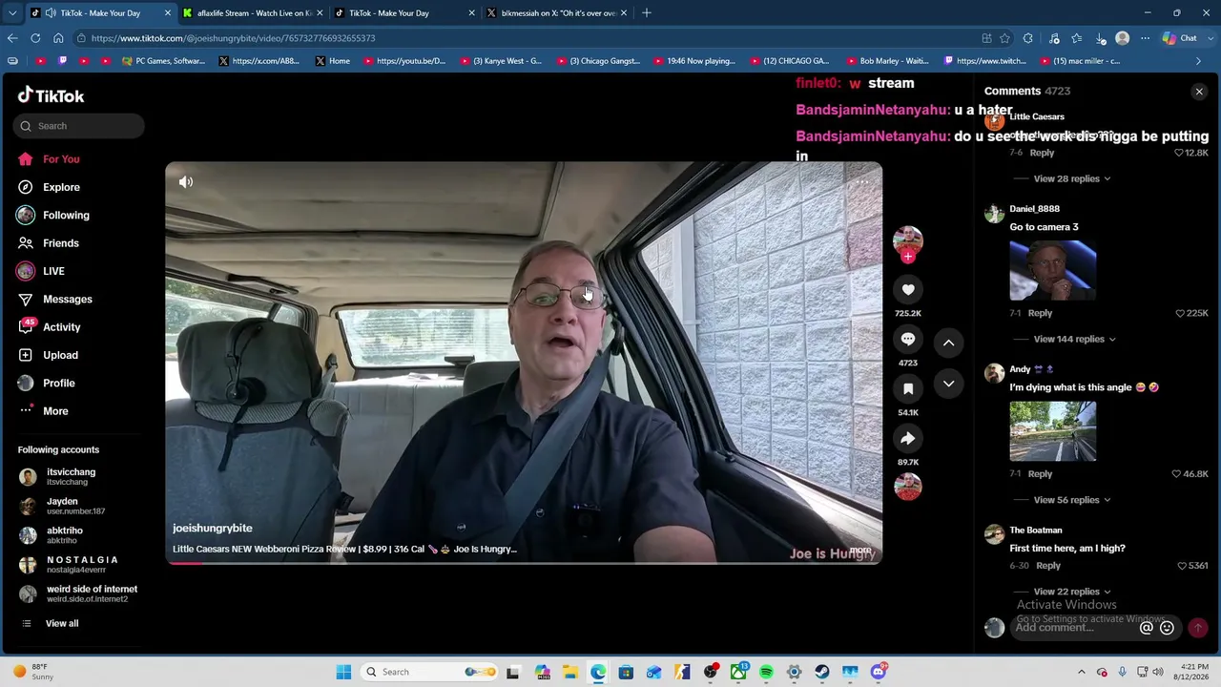This screenshot has height=687, width=1221.
Task: Close the Comments panel
Action: 1199,92
